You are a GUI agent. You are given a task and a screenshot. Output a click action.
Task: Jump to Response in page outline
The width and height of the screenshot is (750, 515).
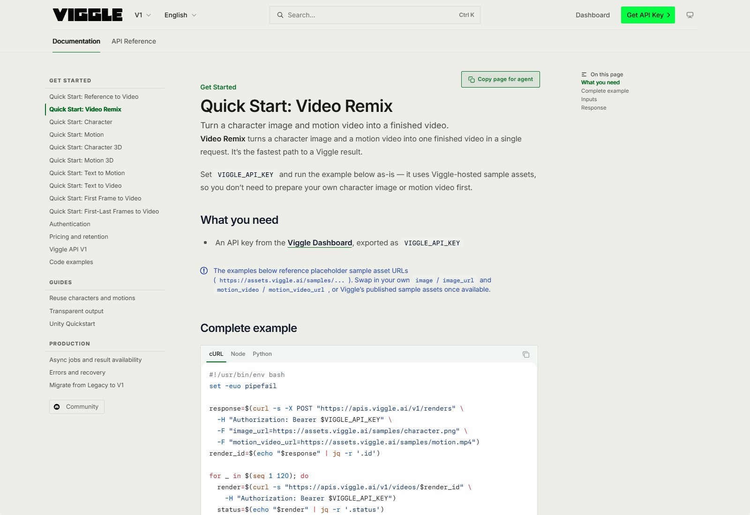pyautogui.click(x=593, y=108)
